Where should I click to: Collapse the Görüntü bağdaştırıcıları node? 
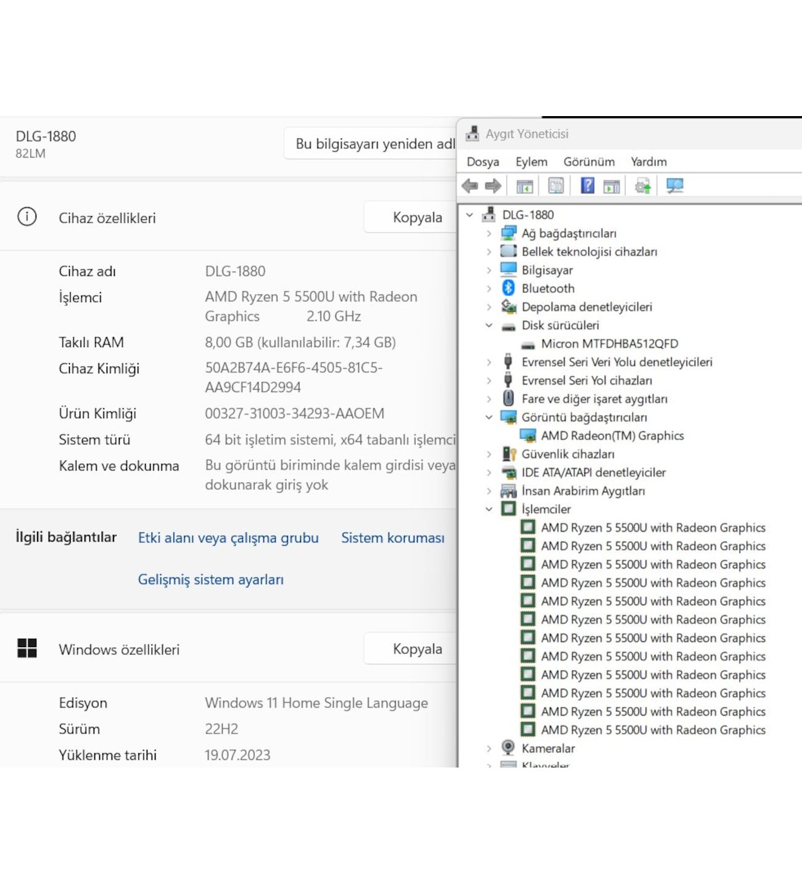click(489, 417)
